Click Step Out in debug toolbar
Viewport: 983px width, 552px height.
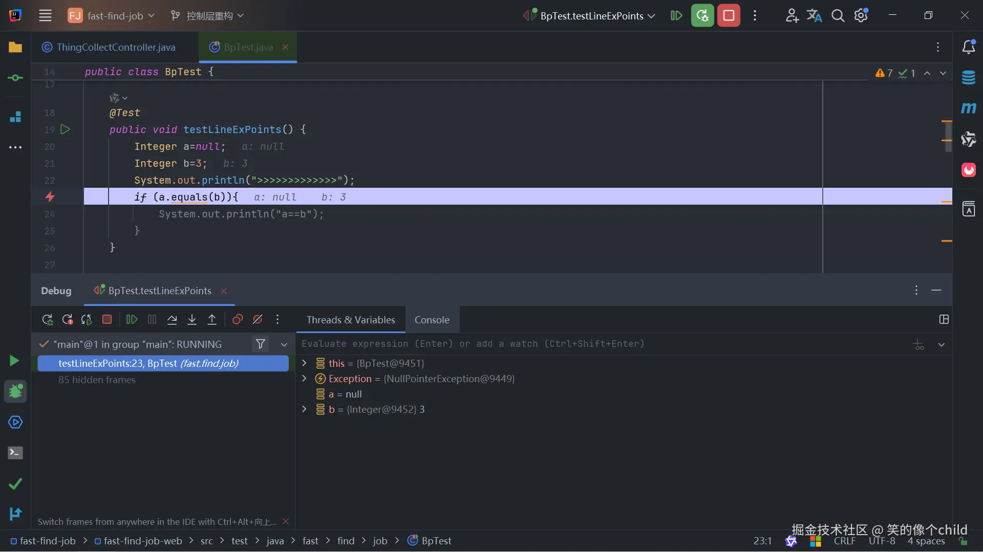(212, 320)
